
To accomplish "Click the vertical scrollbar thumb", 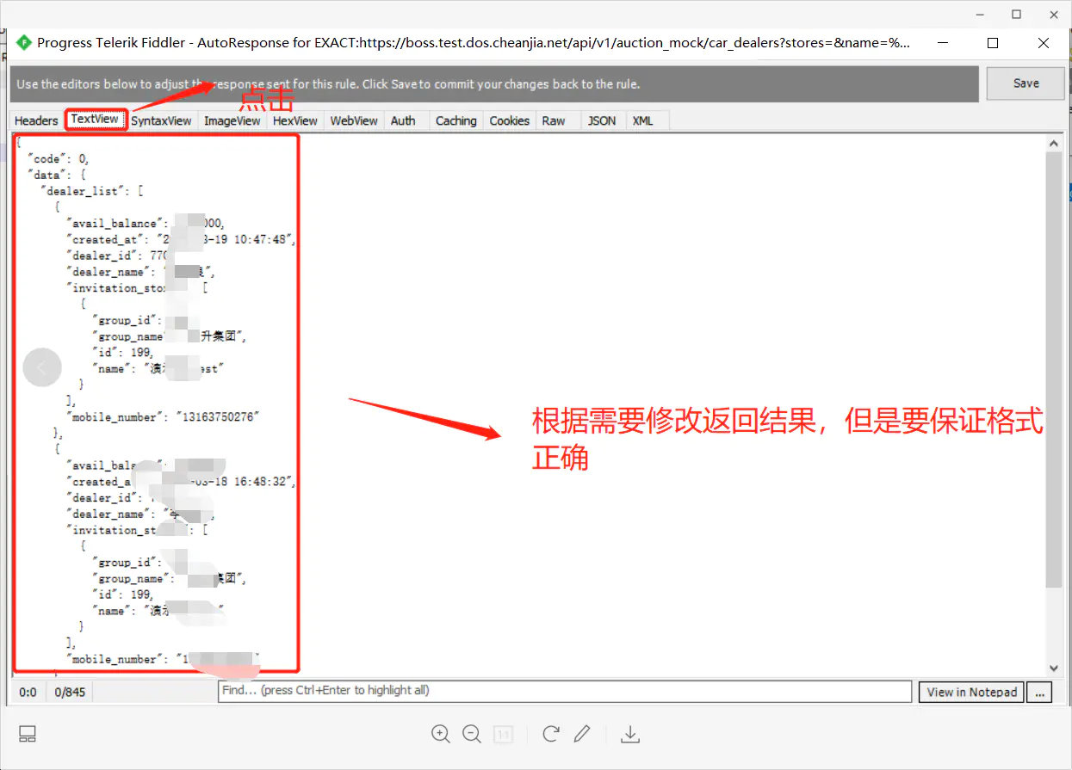I will [x=1054, y=370].
